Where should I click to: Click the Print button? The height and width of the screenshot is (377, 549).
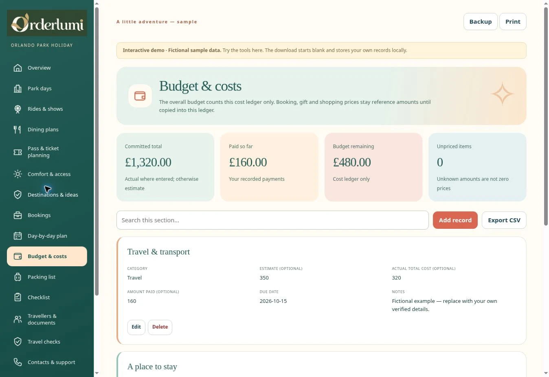point(513,22)
